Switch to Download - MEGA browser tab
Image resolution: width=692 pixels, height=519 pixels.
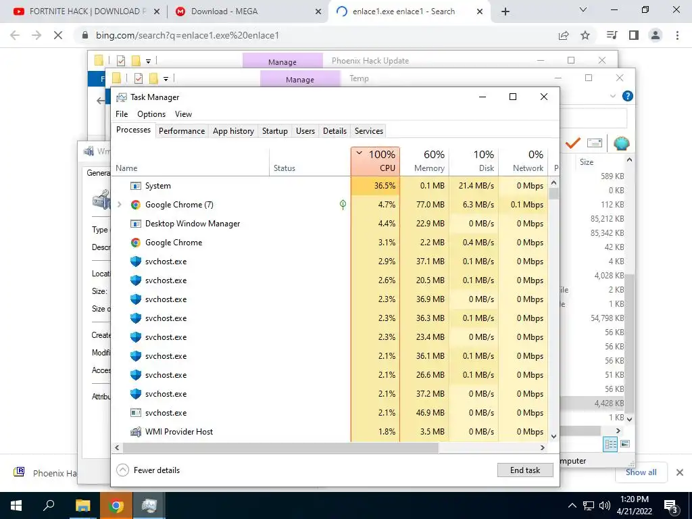click(x=247, y=11)
